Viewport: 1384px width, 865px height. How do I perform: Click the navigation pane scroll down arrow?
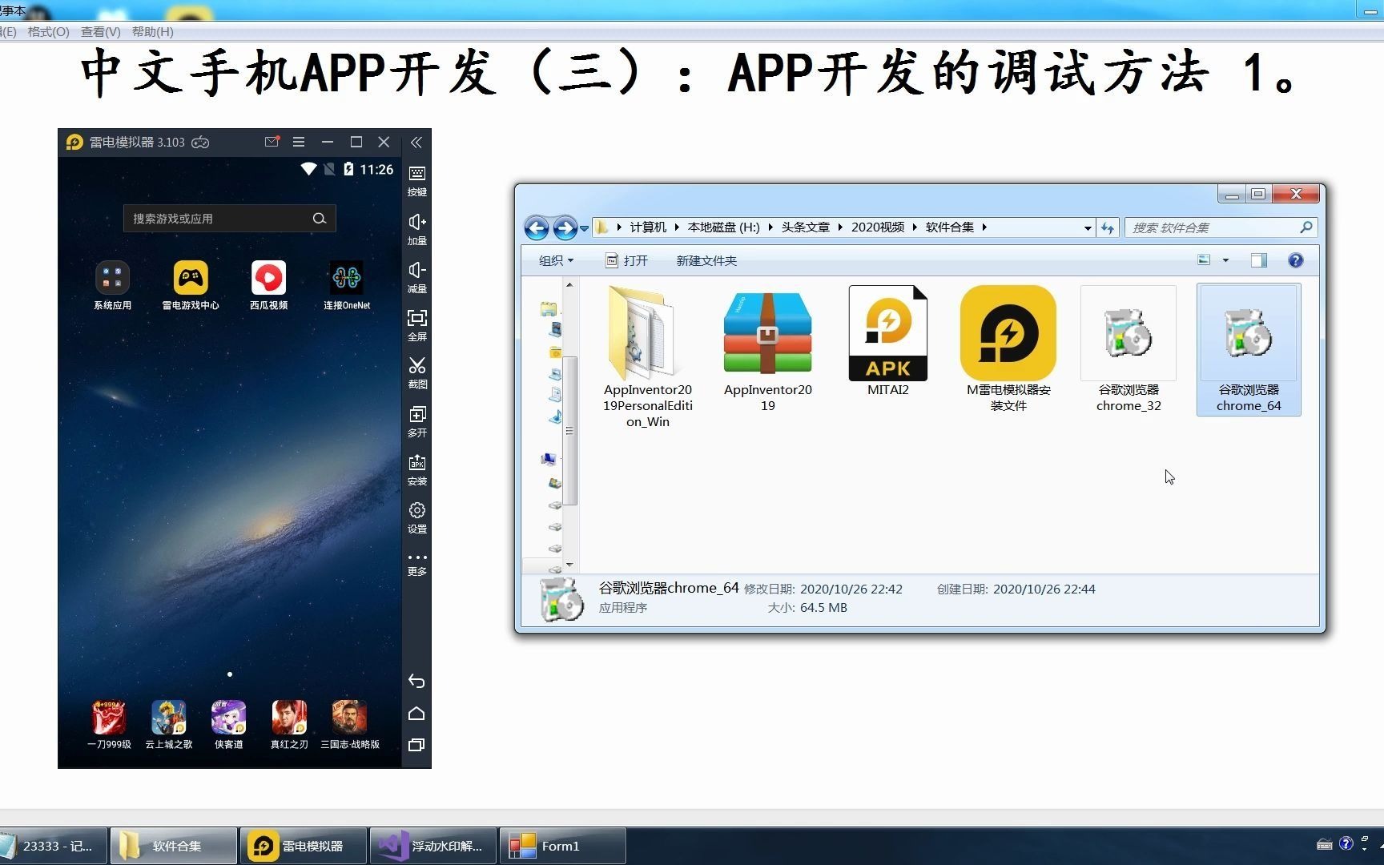pyautogui.click(x=570, y=565)
